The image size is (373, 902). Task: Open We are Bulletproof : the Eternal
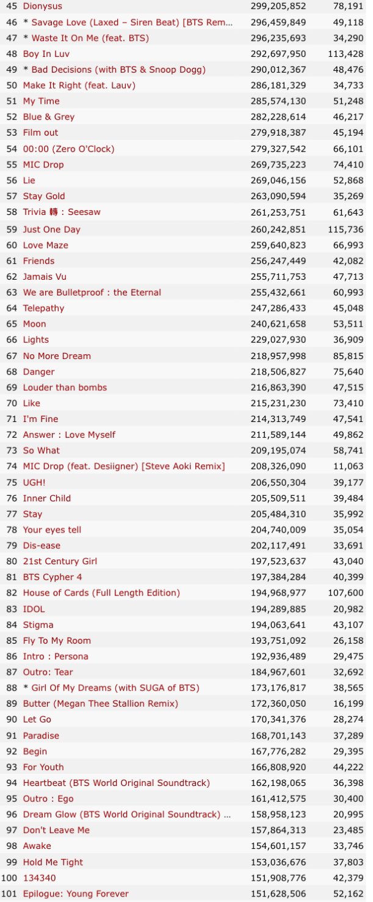[92, 293]
